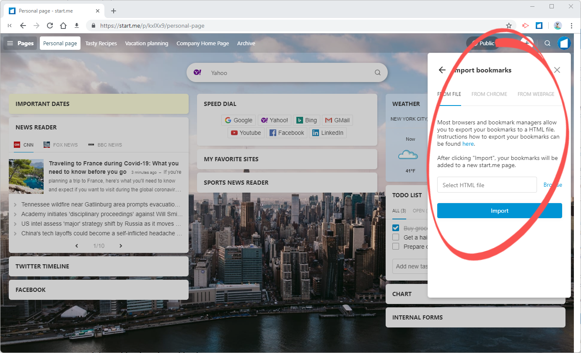Click Browse to choose a file

tap(552, 185)
